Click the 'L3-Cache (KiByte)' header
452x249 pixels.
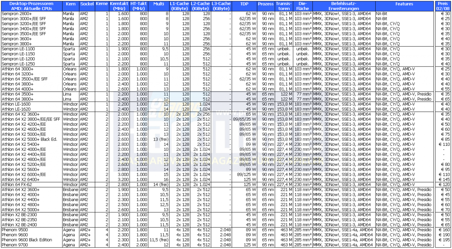pyautogui.click(x=221, y=6)
